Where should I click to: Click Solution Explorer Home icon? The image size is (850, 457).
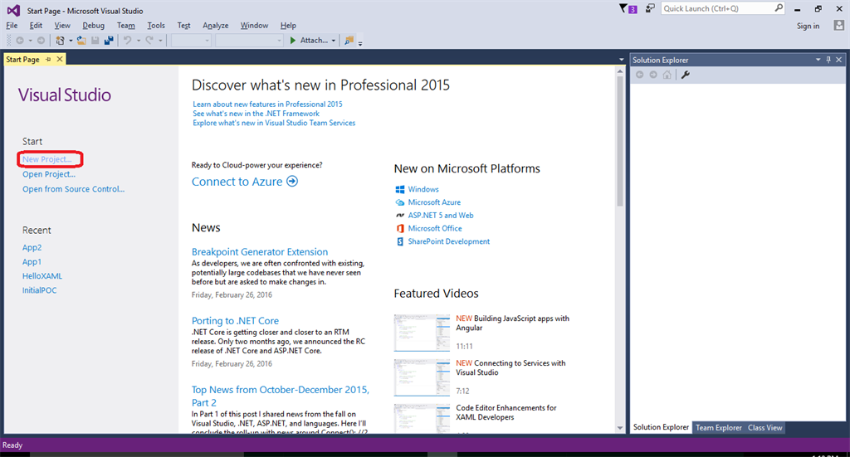click(667, 75)
